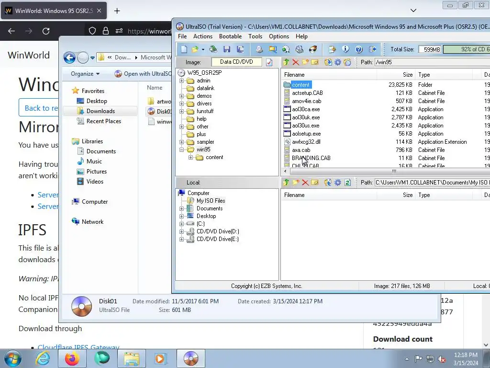Click the Save floppy disk icon

[227, 49]
